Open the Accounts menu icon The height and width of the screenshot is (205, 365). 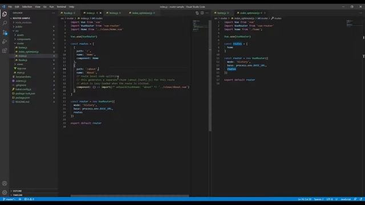[x=5, y=183]
